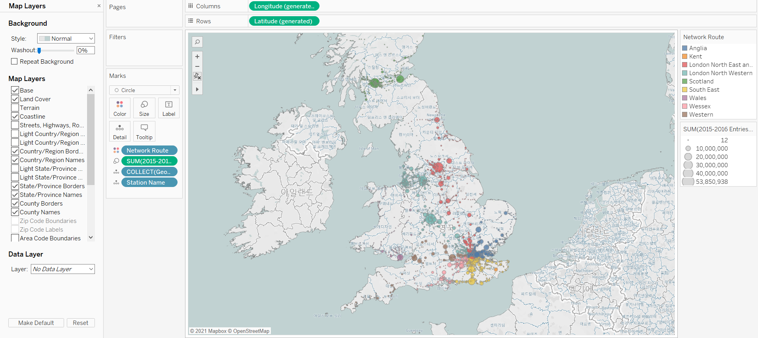The height and width of the screenshot is (338, 758).
Task: Open the map search tool
Action: tap(197, 42)
